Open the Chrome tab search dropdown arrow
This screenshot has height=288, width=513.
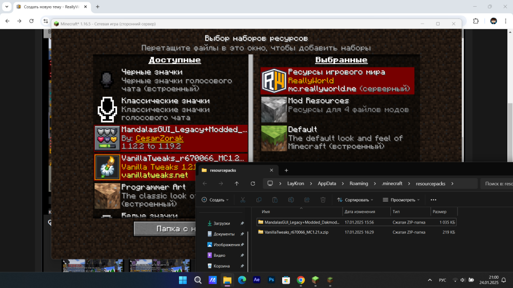7,7
